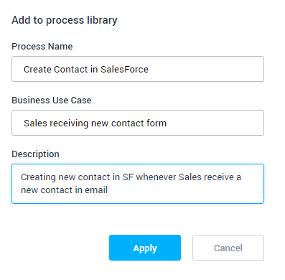
Task: Click the Apply button
Action: point(145,248)
